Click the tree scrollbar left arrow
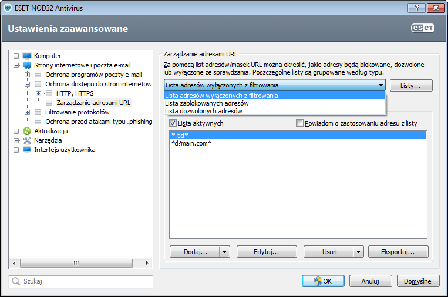Viewport: 448px width, 297px height. coord(14,263)
